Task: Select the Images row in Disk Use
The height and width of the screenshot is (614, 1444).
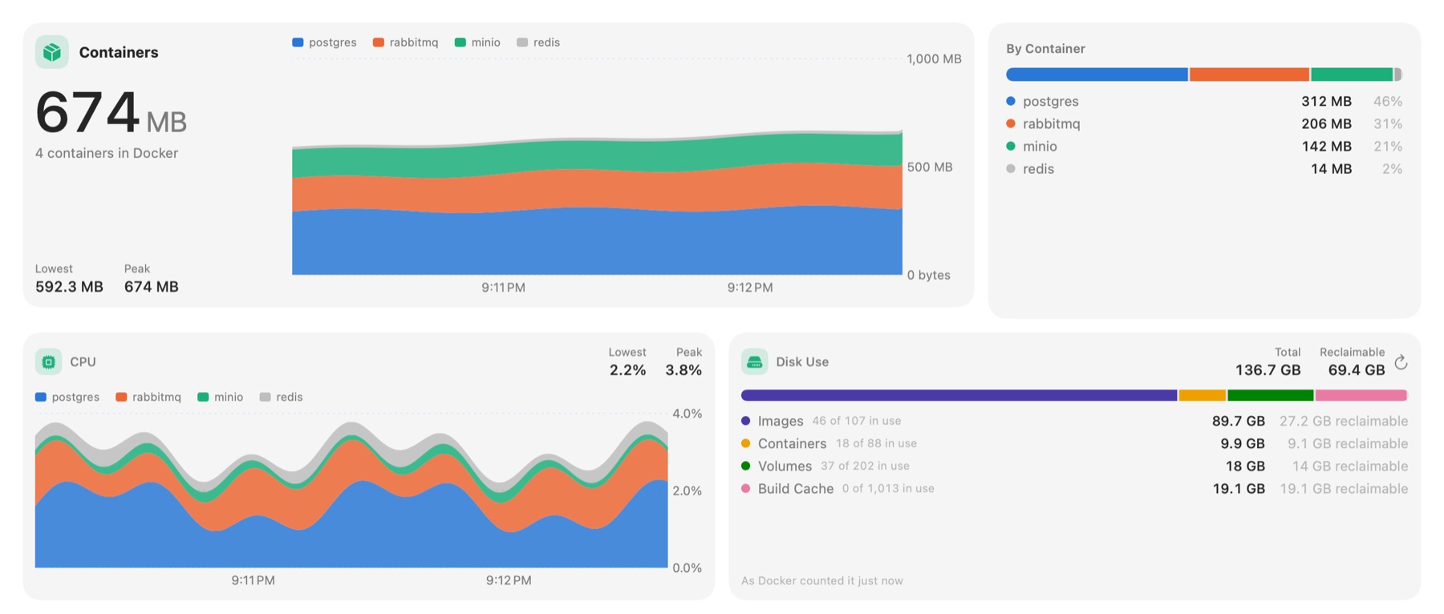Action: point(1074,421)
